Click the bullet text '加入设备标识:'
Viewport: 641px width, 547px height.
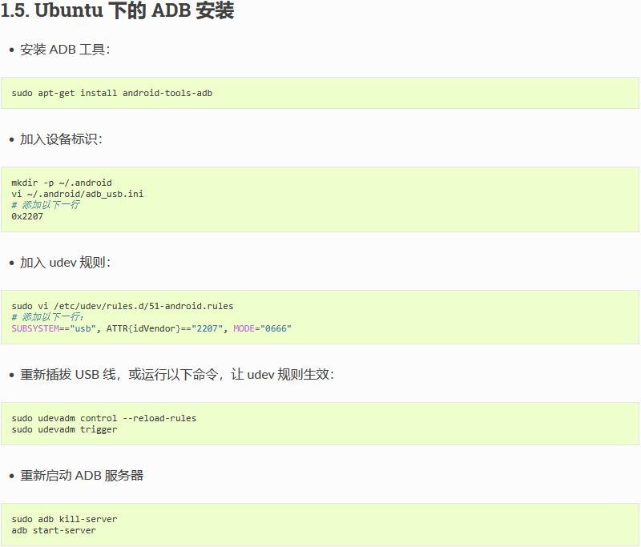tap(61, 139)
